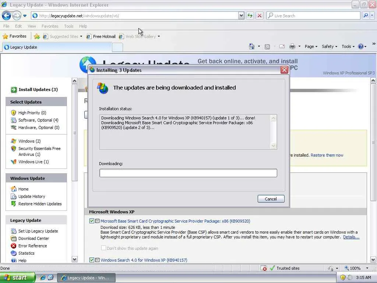Click the Search magnifier button
377x283 pixels.
pyautogui.click(x=366, y=15)
